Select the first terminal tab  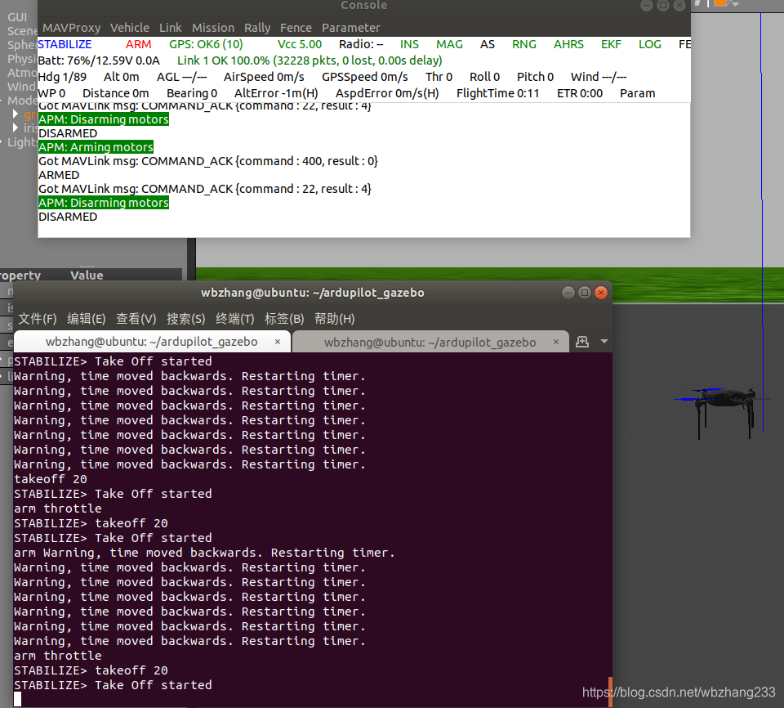[x=152, y=342]
